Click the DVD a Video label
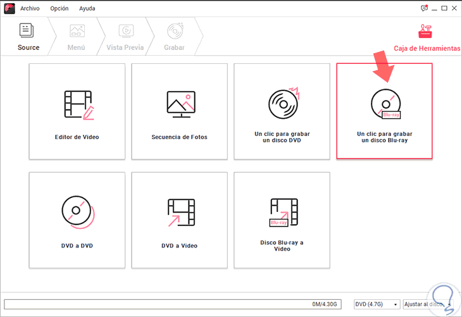Screen dimensions: 462x317 [x=180, y=246]
